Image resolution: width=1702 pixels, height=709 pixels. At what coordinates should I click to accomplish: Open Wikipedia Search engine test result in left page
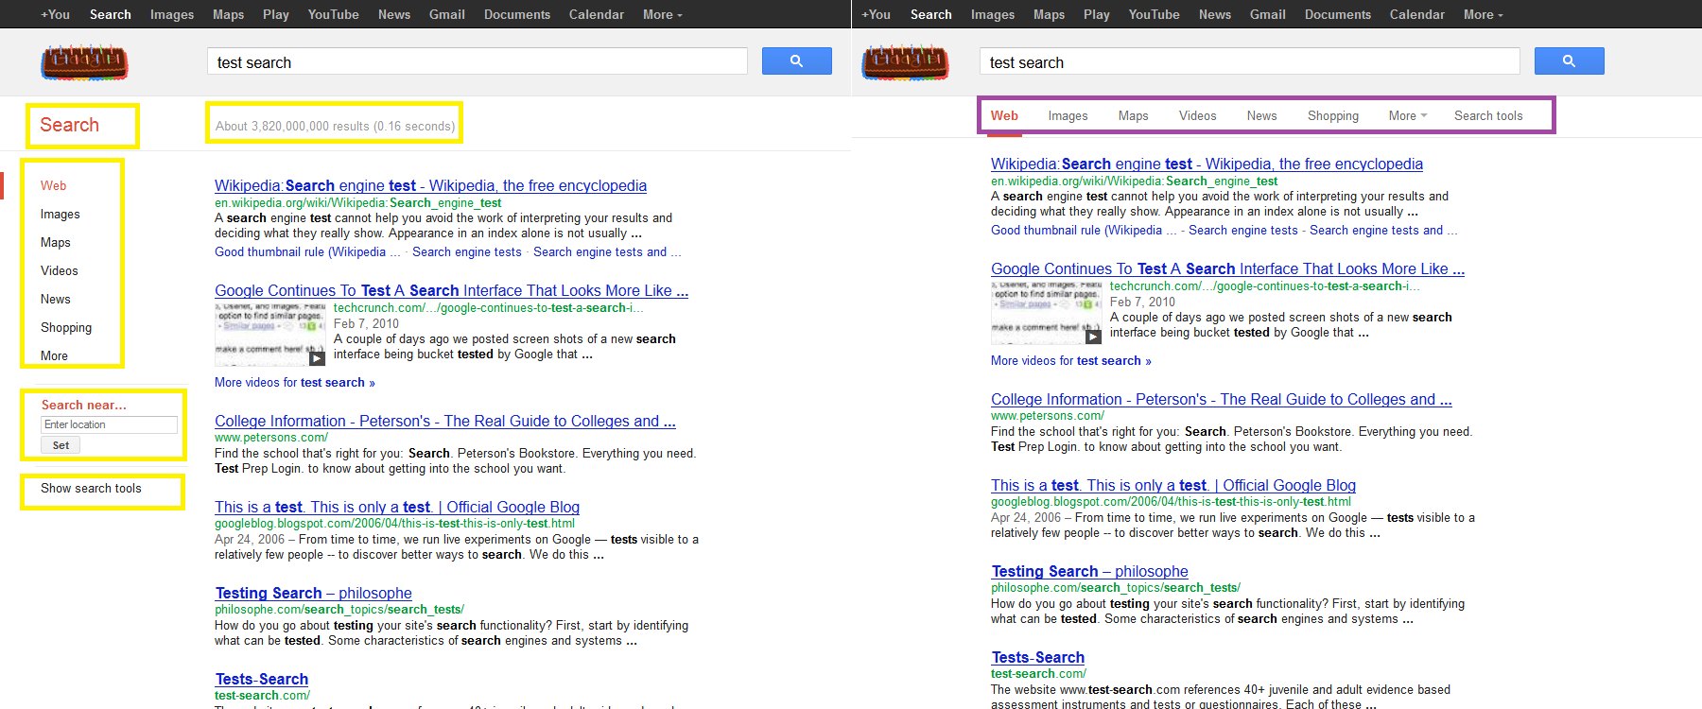click(430, 185)
